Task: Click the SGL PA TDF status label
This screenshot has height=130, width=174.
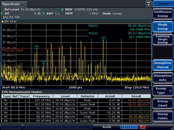Action: point(11,17)
